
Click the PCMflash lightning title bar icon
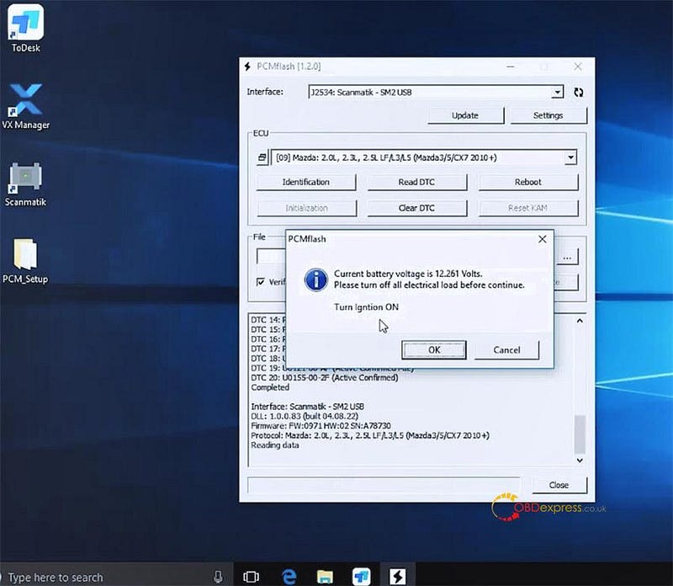pyautogui.click(x=247, y=67)
